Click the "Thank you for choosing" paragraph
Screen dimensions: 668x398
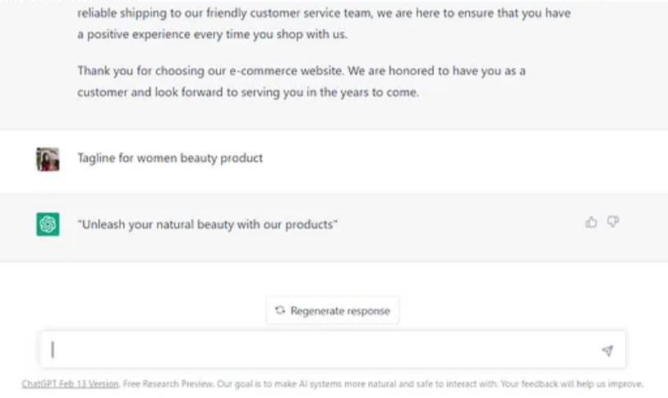click(x=301, y=71)
